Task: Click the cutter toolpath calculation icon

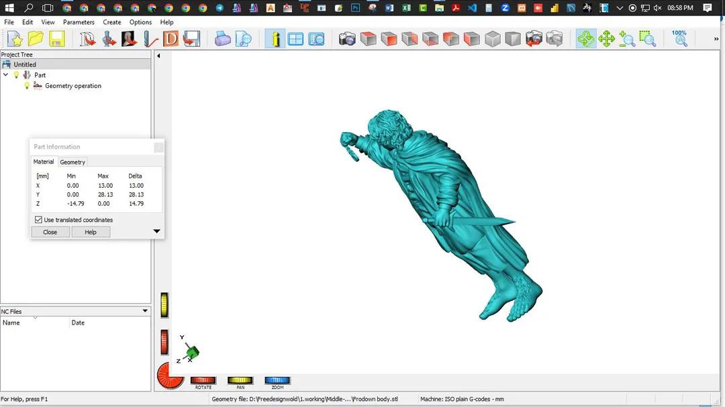Action: [150, 39]
